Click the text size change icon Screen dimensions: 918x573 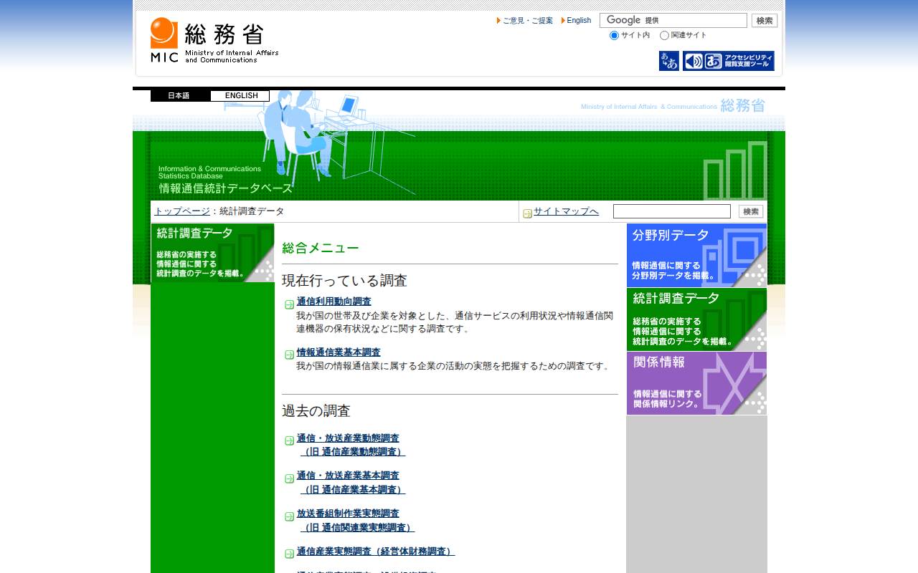point(668,61)
